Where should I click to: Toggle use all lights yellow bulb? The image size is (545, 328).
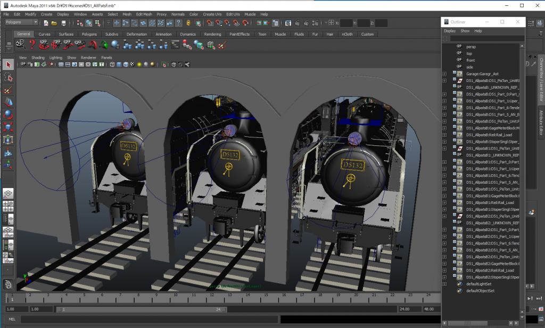coord(139,64)
